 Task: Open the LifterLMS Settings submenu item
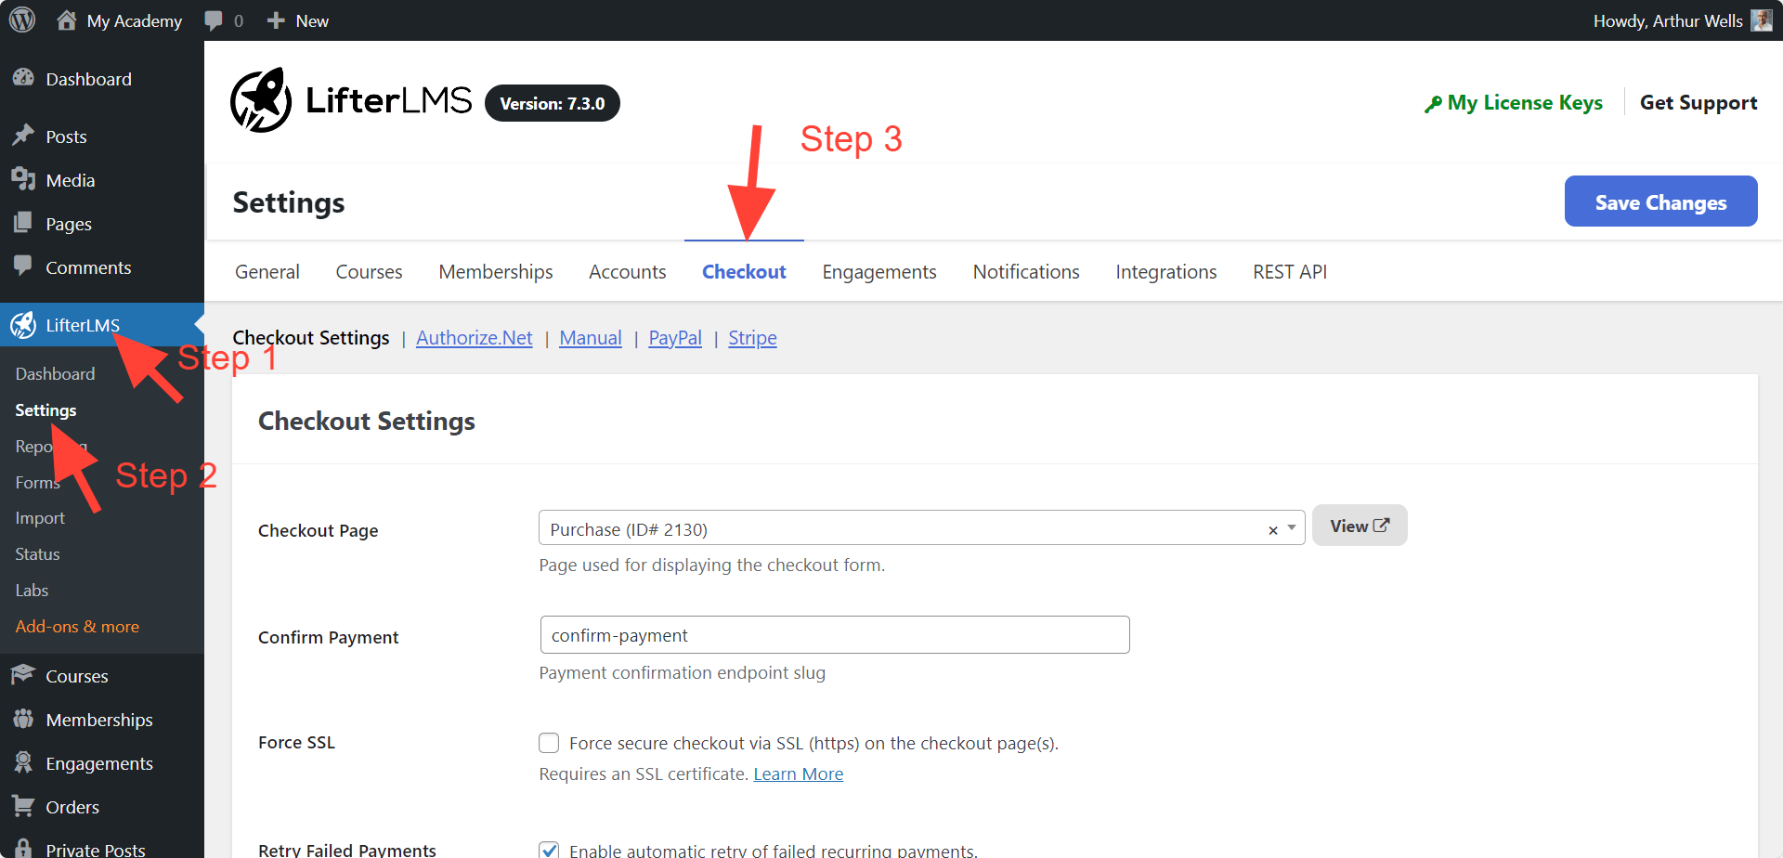pyautogui.click(x=46, y=410)
